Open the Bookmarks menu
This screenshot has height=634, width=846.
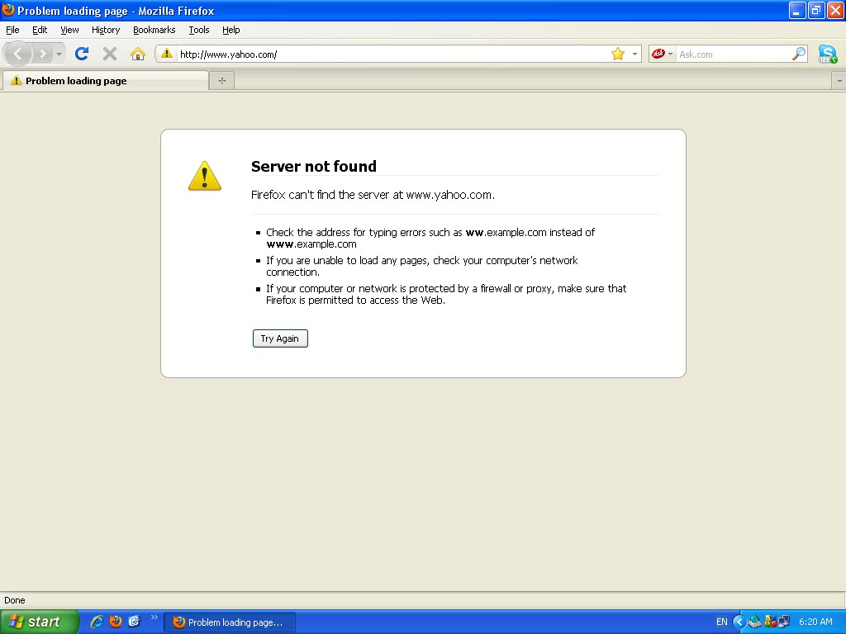154,30
